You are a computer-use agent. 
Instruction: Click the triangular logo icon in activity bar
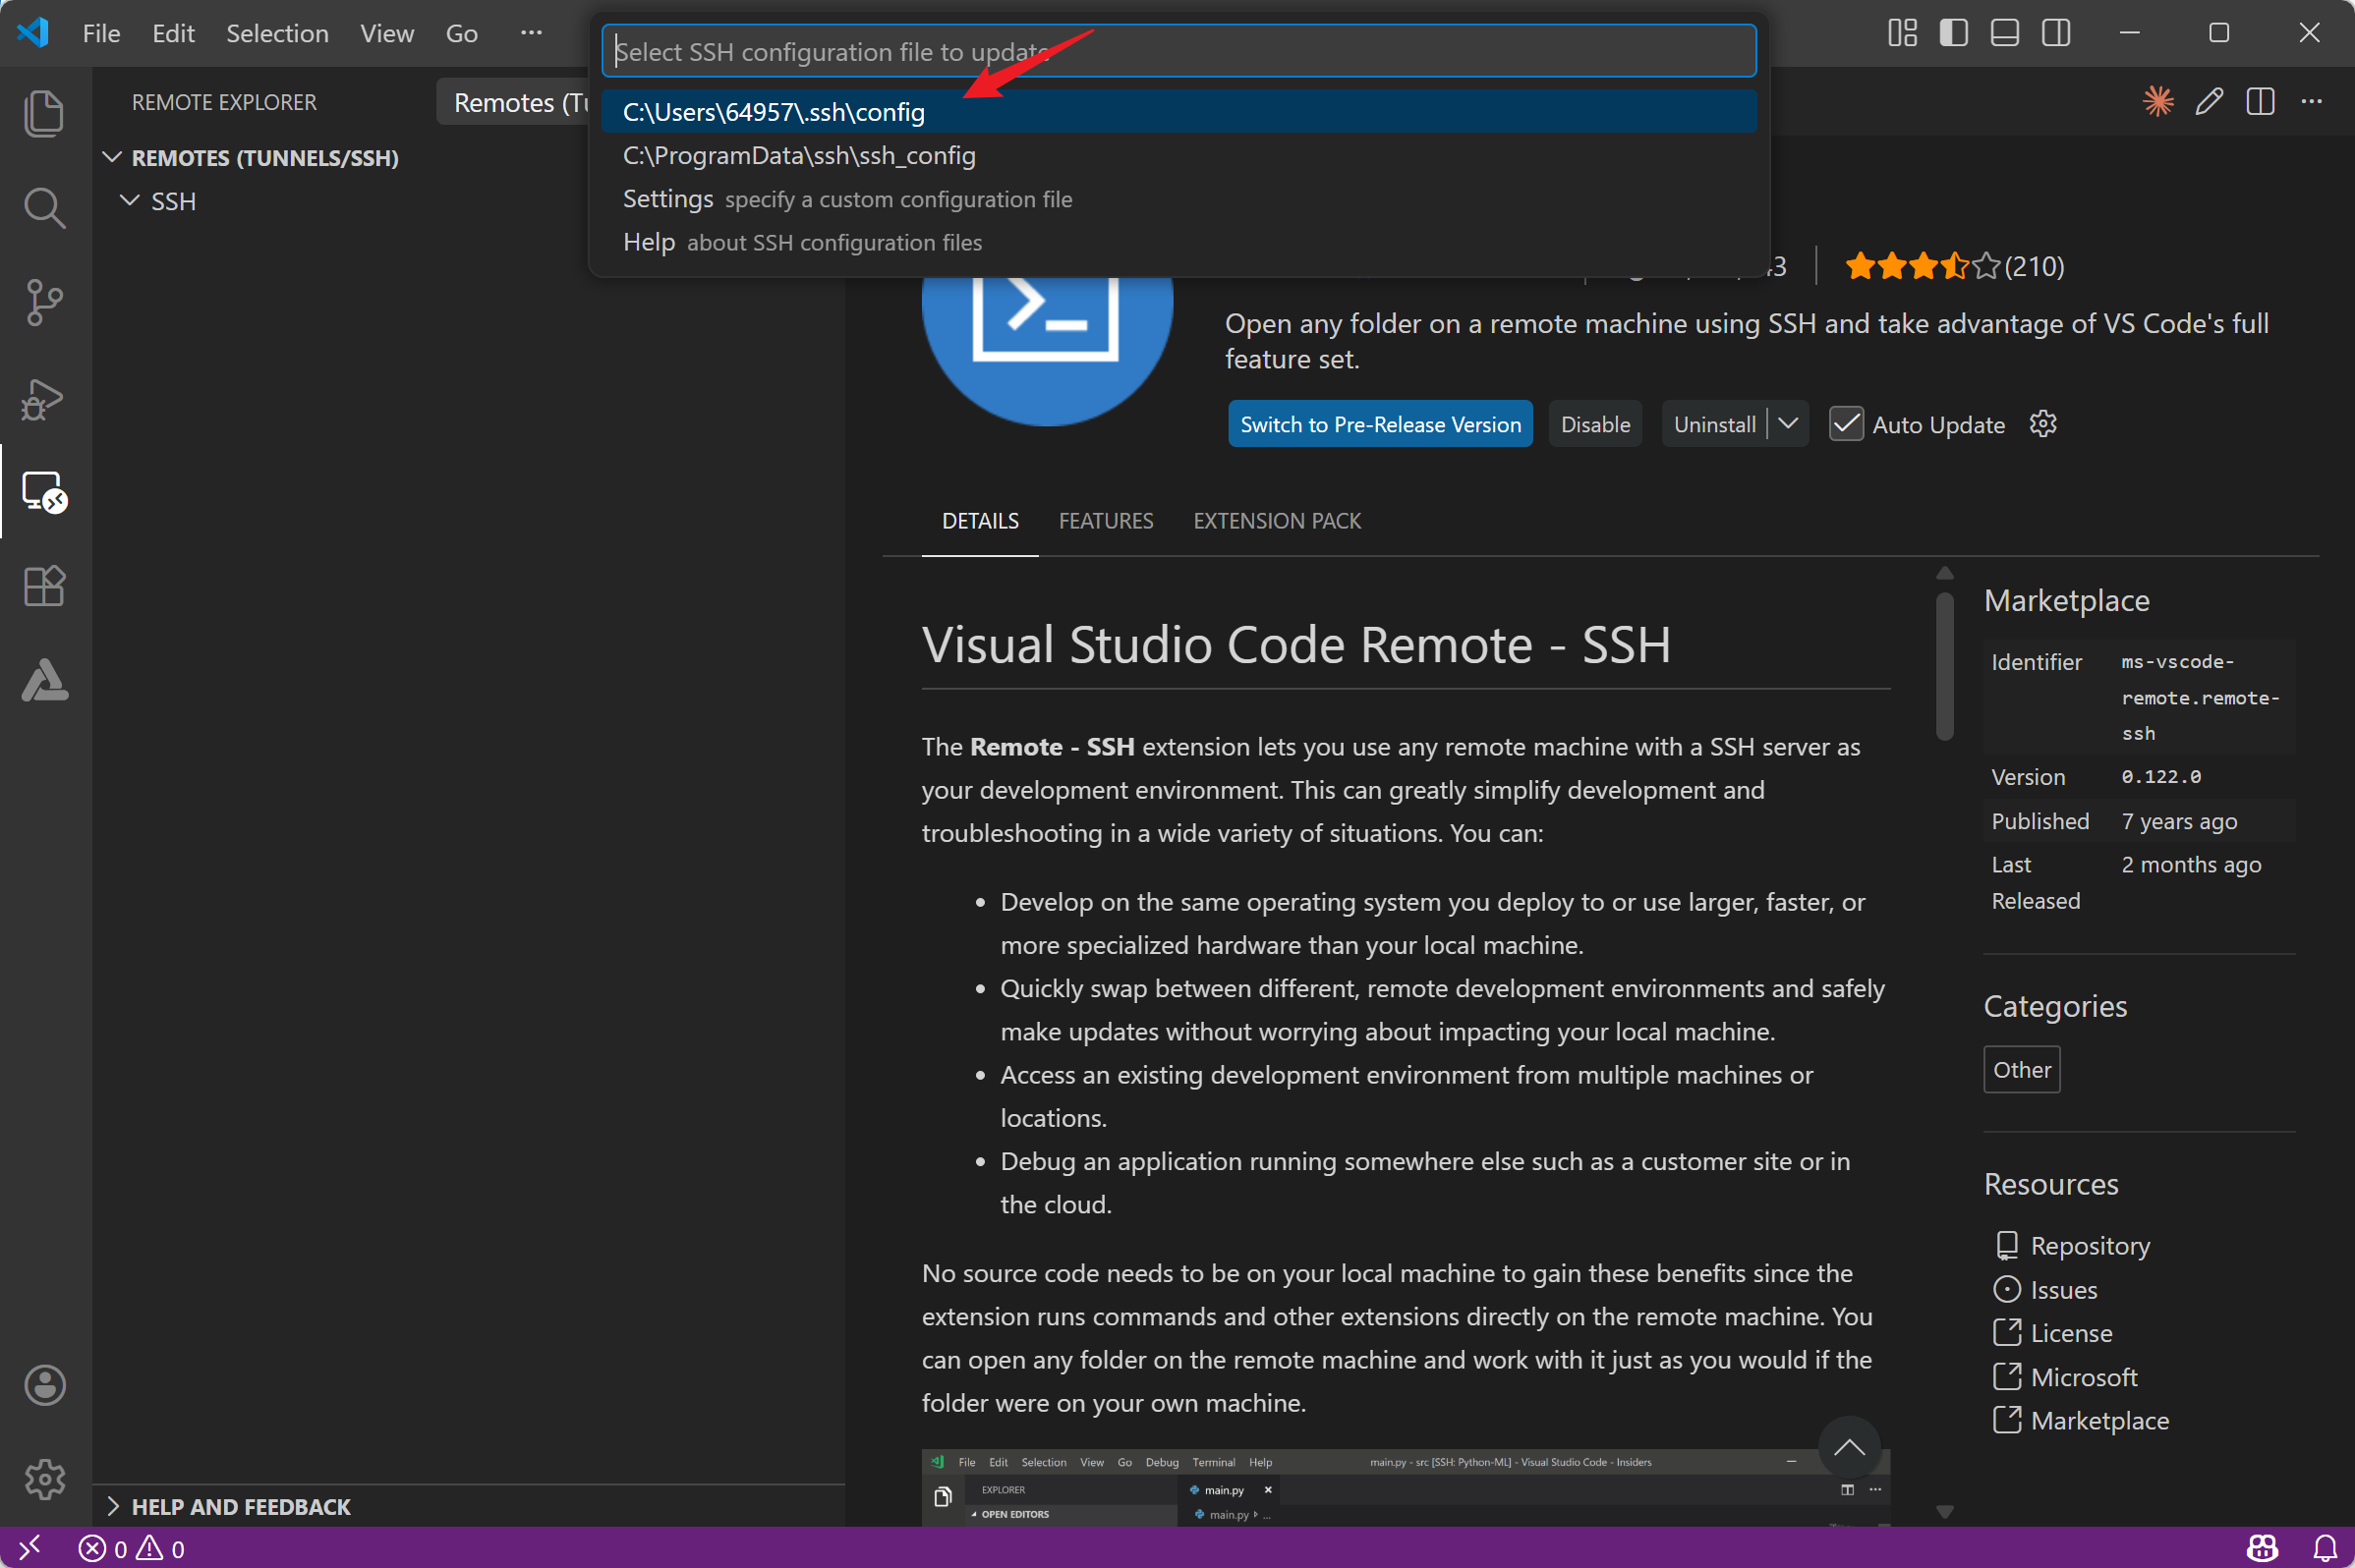(x=44, y=680)
